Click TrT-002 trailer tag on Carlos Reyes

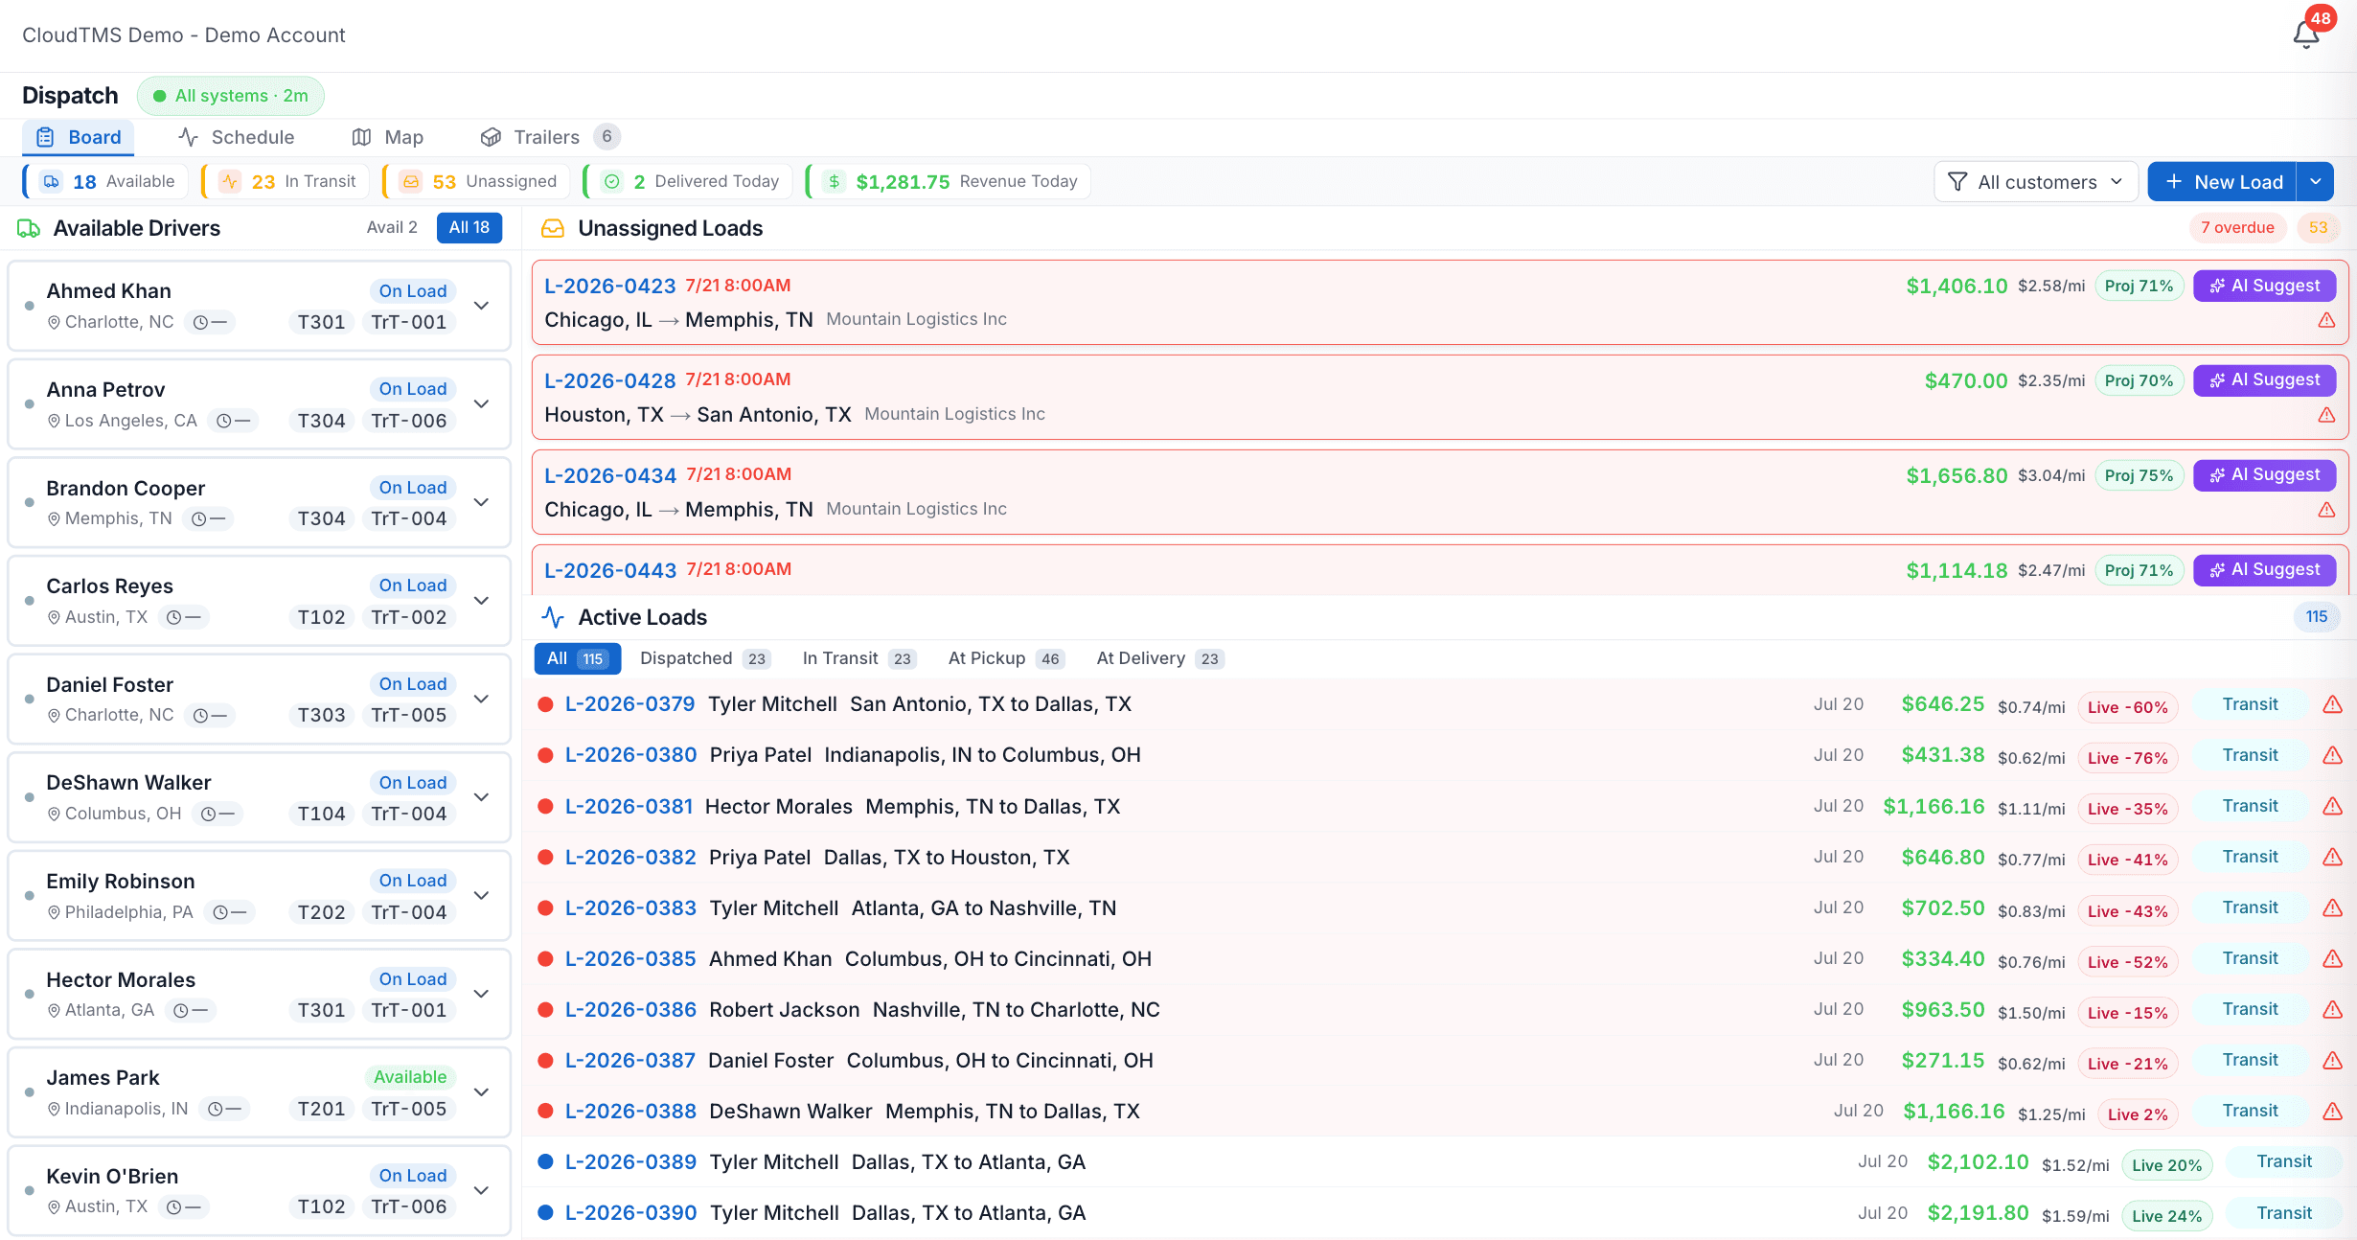coord(409,617)
